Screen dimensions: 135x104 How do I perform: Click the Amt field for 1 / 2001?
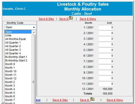pos(106,27)
